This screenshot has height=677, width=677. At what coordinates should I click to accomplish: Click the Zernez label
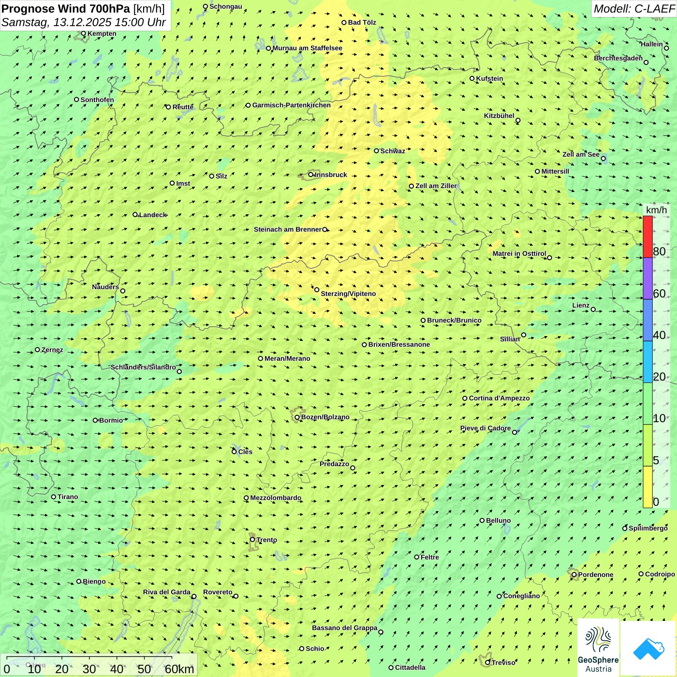click(52, 350)
